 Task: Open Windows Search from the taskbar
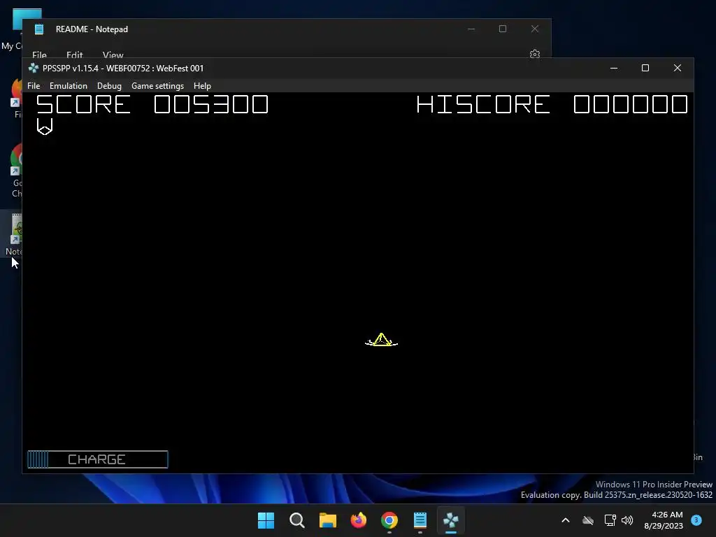tap(296, 520)
